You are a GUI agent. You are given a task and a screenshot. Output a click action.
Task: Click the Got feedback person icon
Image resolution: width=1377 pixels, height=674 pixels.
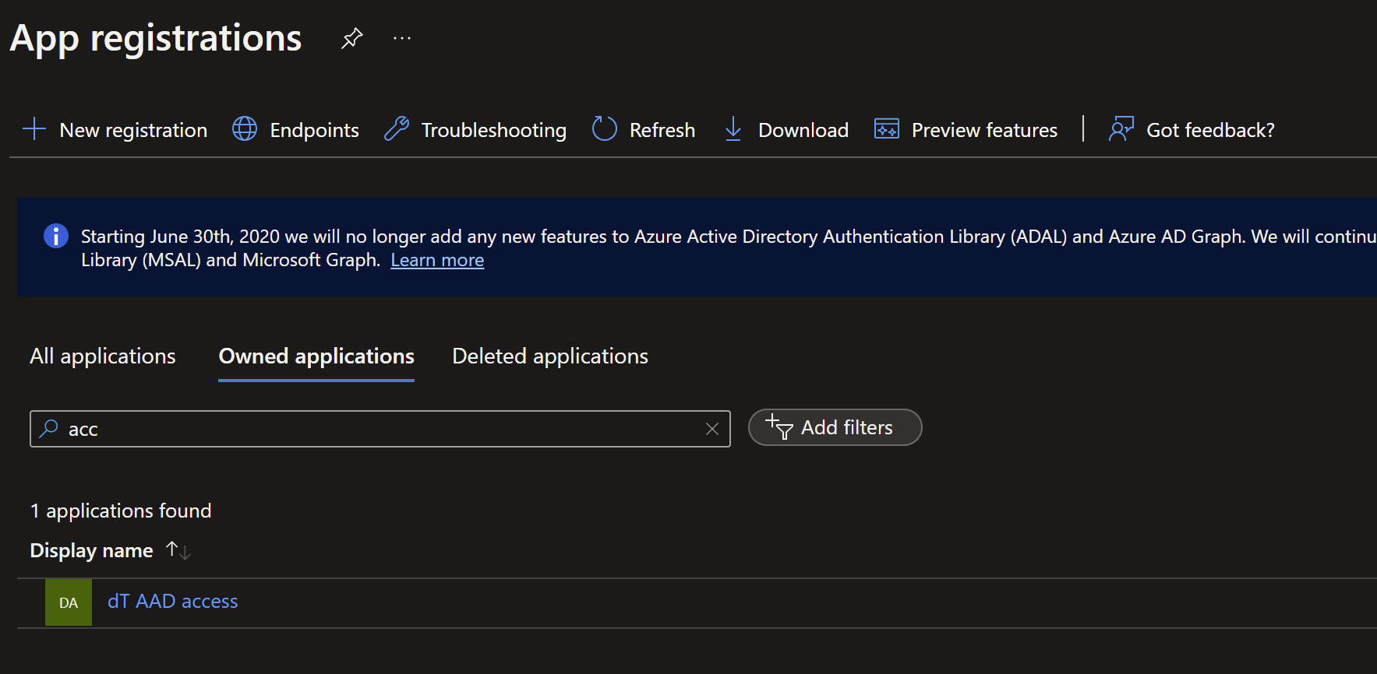[1121, 129]
